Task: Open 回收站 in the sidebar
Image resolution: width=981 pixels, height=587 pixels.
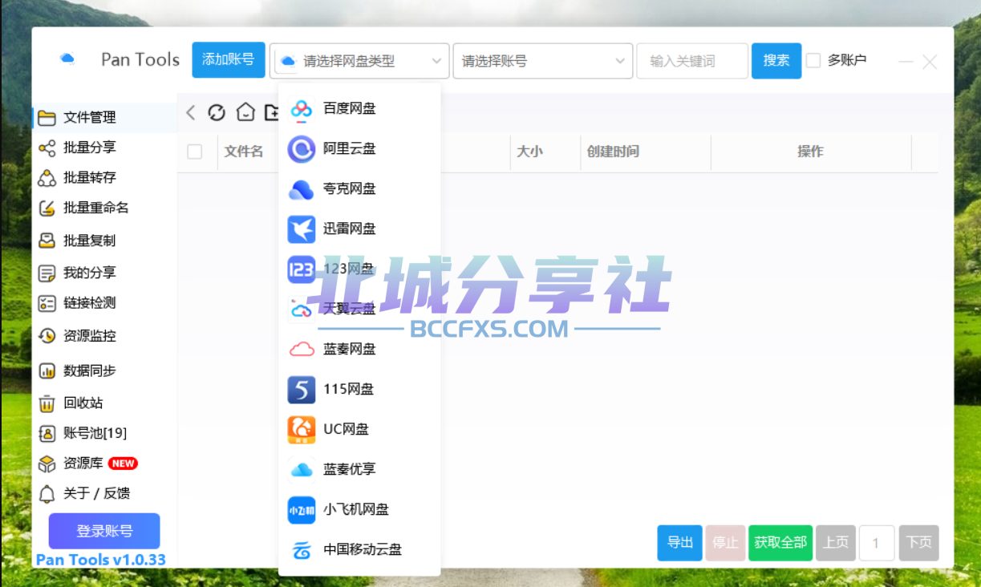Action: [104, 403]
